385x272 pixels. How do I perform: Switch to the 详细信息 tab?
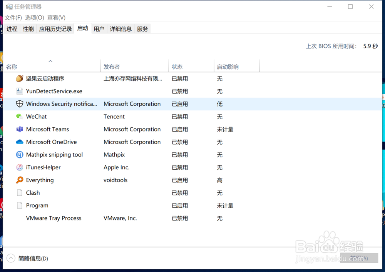point(121,29)
